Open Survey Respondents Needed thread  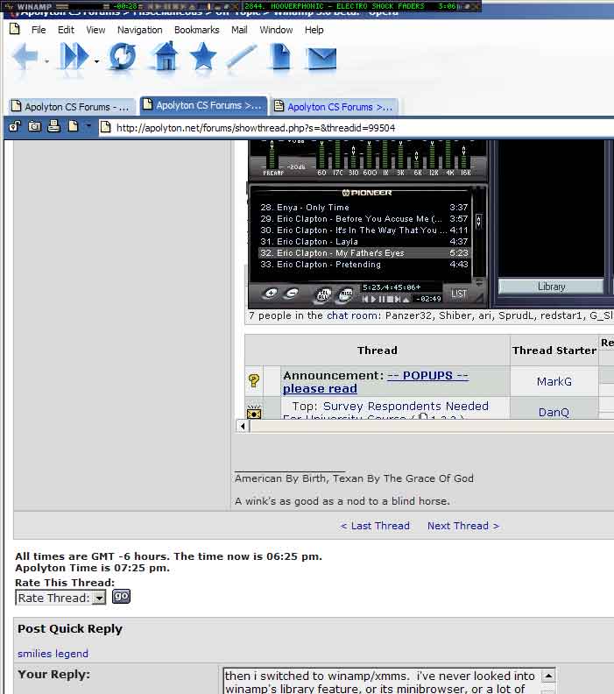tap(406, 407)
